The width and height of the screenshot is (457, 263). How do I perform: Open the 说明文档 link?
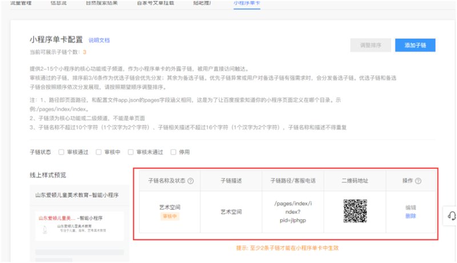(99, 41)
